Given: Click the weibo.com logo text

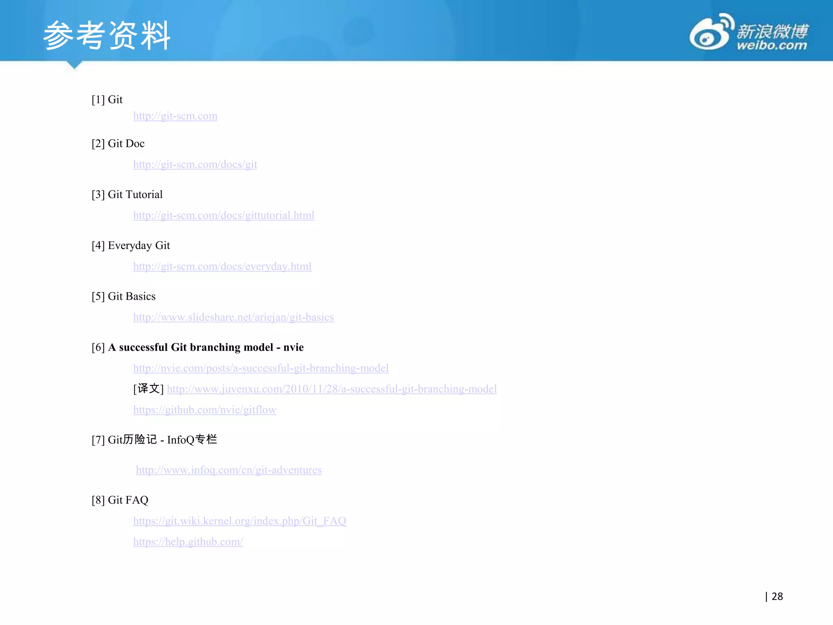Looking at the screenshot, I should [x=772, y=45].
